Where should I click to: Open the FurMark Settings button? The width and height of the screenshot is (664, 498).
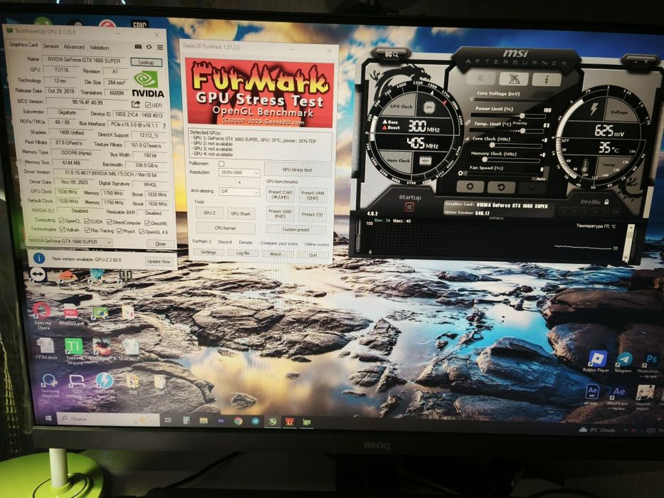click(208, 253)
